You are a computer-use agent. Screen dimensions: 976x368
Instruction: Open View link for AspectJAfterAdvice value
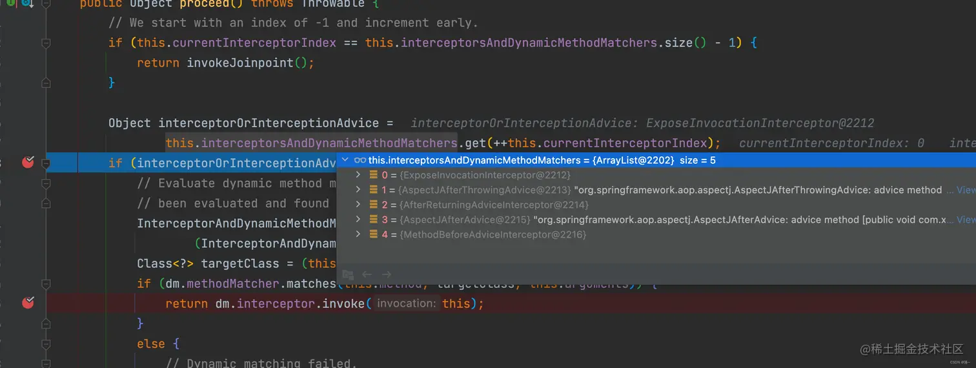(966, 220)
